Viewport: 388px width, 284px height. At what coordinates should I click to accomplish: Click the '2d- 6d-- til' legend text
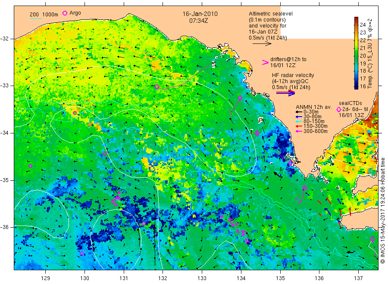click(x=355, y=109)
